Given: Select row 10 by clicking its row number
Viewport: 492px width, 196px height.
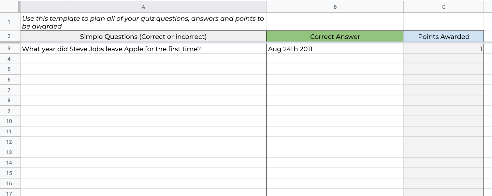Looking at the screenshot, I should pyautogui.click(x=10, y=121).
